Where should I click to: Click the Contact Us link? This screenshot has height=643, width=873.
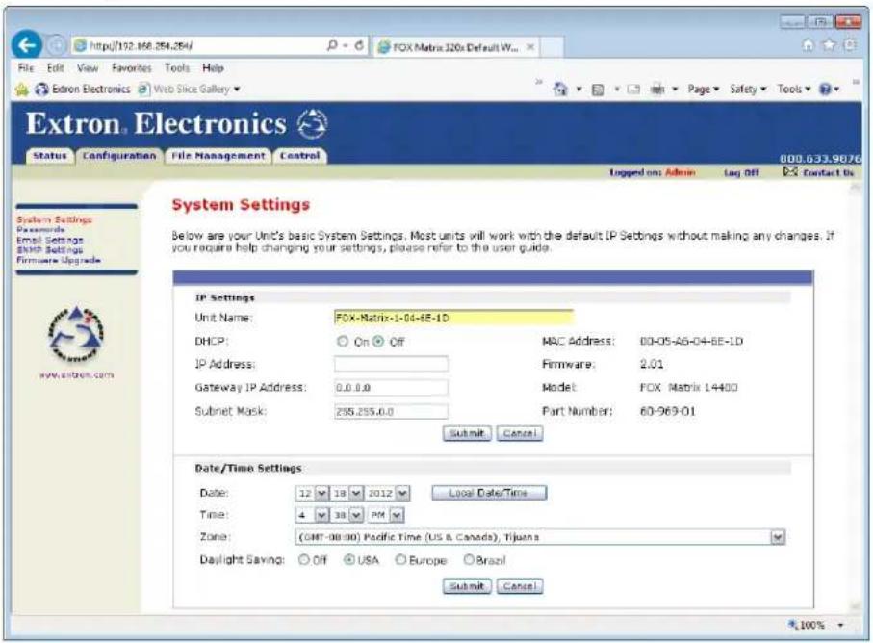point(828,172)
